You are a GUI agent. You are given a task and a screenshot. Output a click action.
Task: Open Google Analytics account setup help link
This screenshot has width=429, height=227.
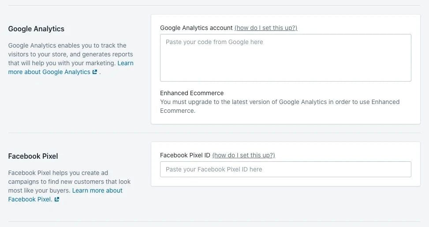[266, 28]
